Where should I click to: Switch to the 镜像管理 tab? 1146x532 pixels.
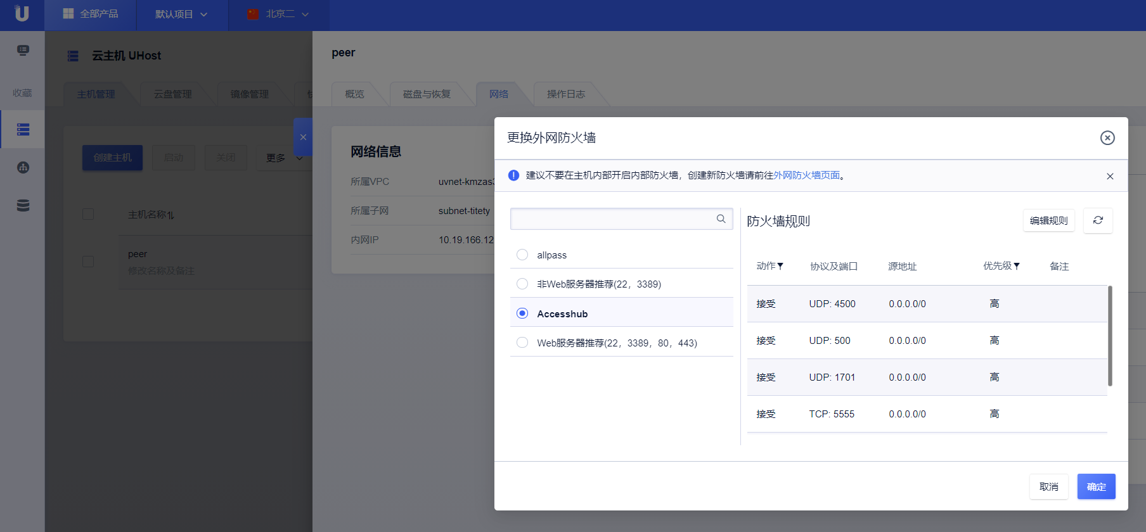249,94
